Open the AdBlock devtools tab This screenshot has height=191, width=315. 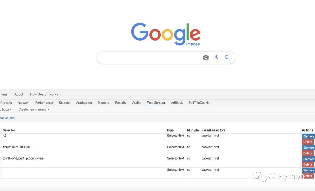coord(177,103)
